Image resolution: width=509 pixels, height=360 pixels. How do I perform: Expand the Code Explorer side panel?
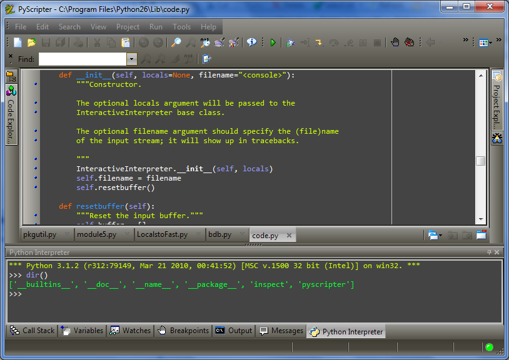11,115
